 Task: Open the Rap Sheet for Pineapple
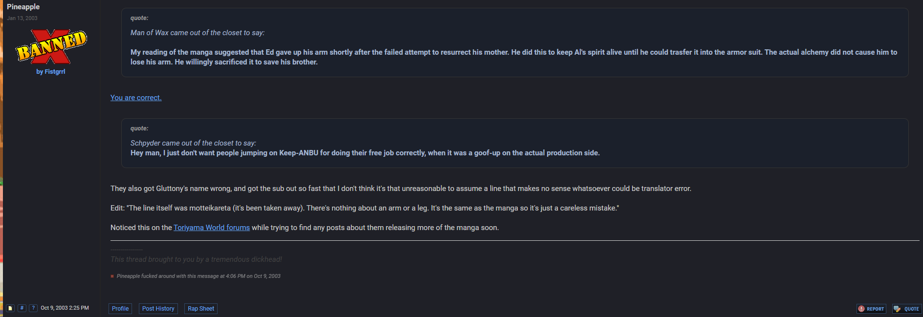click(201, 309)
